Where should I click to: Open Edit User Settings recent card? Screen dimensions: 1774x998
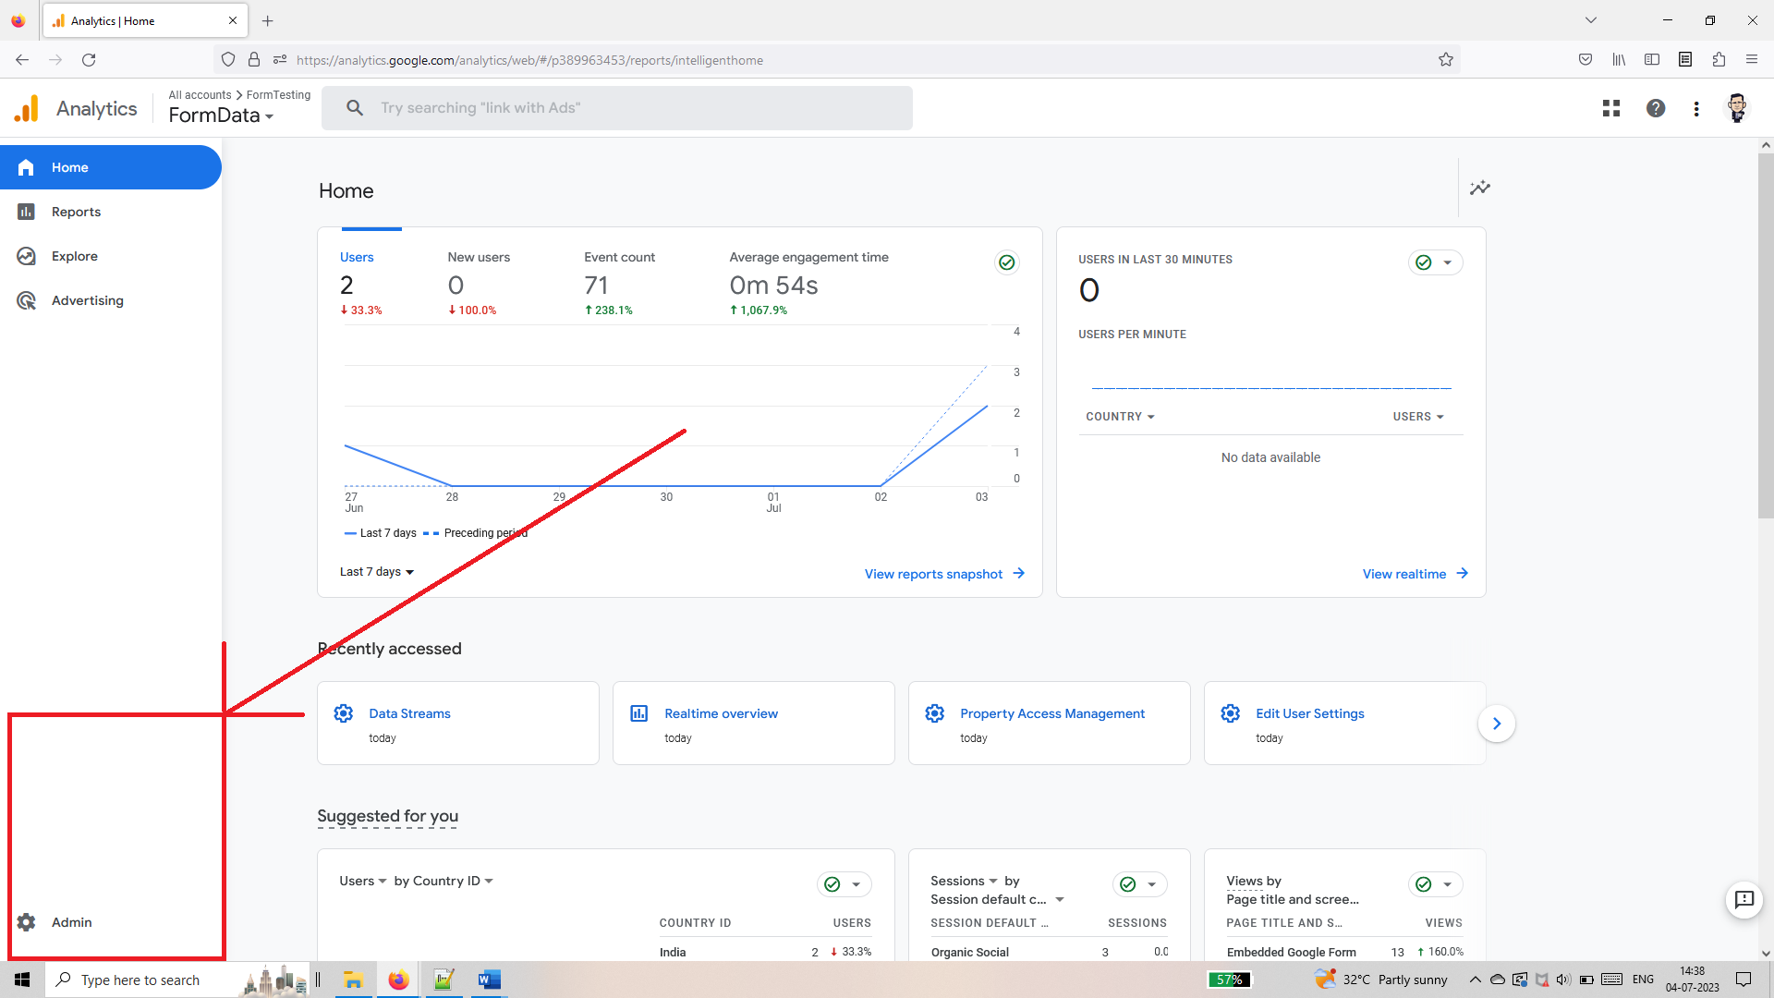[1345, 724]
